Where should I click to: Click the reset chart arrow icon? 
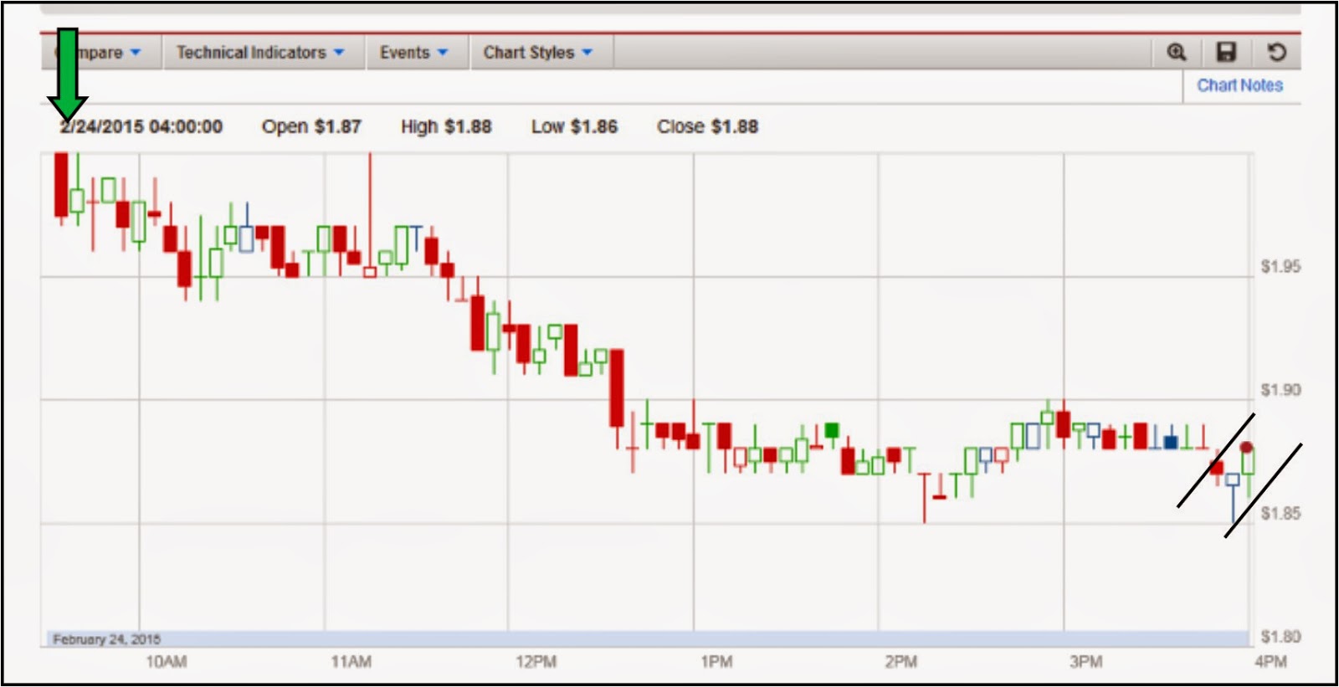[x=1276, y=53]
